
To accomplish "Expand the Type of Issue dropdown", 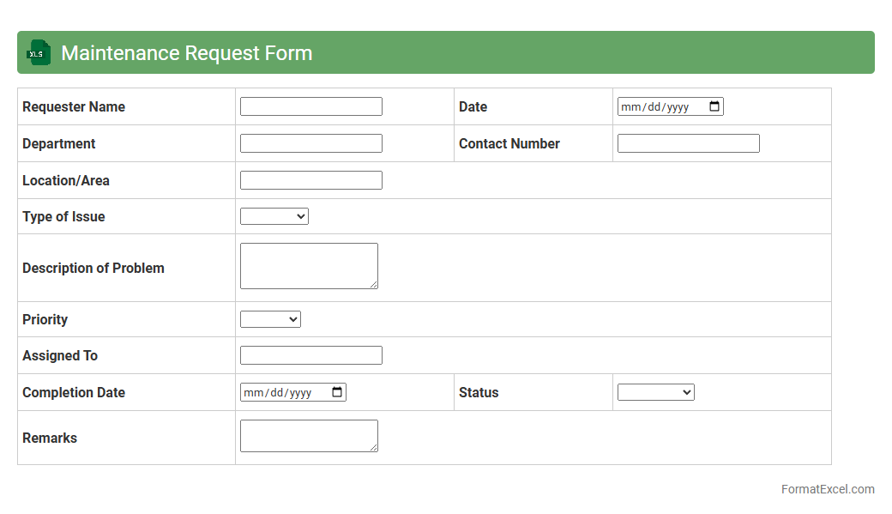I will 274,216.
